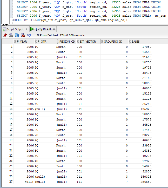Click the 17575 value in SQL editor

(116, 2)
